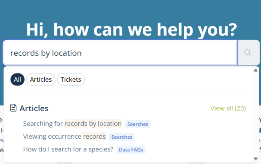This screenshot has width=261, height=164.
Task: Open 'How do I search for a species?'
Action: [x=68, y=149]
